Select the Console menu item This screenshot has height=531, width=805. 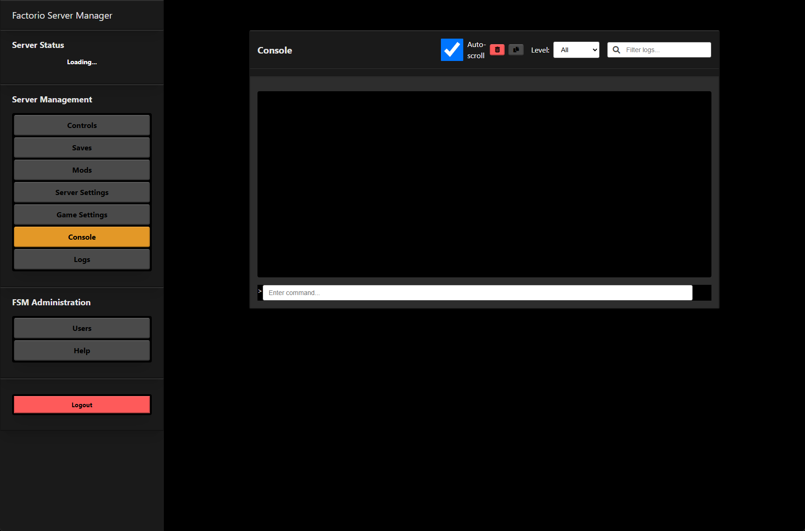pos(82,237)
